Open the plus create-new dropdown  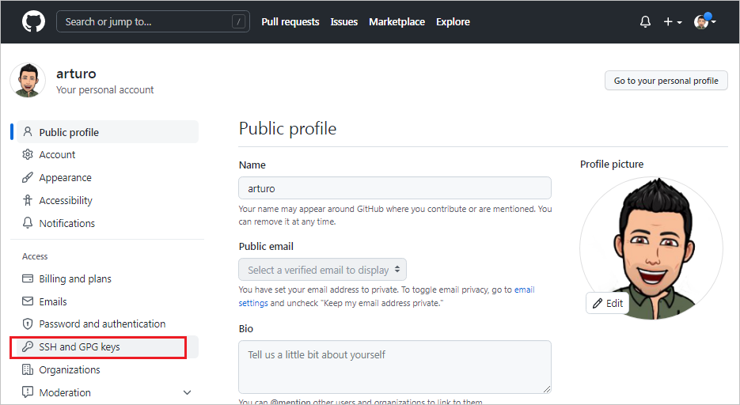[x=673, y=21]
